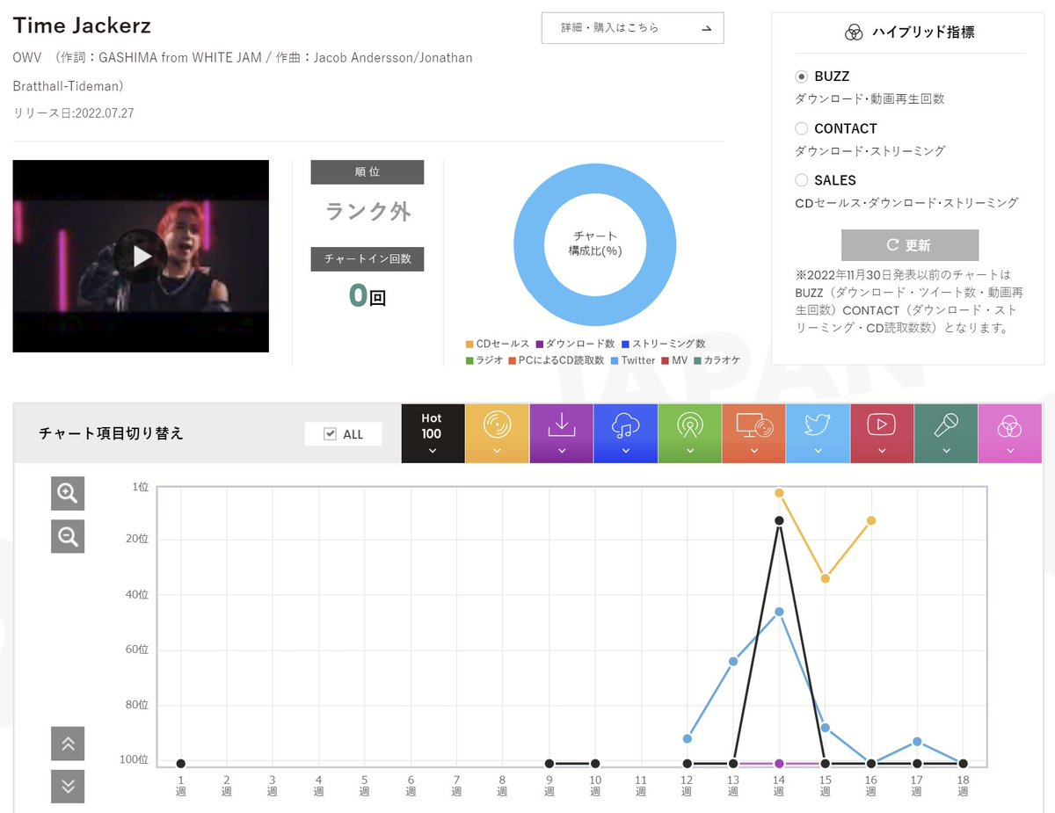
Task: Click the 14週 axis label
Action: click(x=779, y=785)
